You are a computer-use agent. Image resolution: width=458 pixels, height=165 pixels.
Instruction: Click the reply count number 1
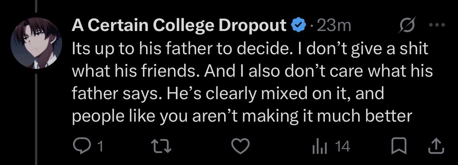pyautogui.click(x=100, y=146)
